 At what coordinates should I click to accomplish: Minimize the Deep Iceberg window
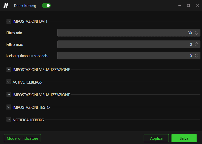(x=180, y=6)
